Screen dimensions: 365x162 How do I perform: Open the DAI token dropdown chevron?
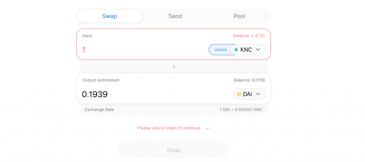click(258, 94)
